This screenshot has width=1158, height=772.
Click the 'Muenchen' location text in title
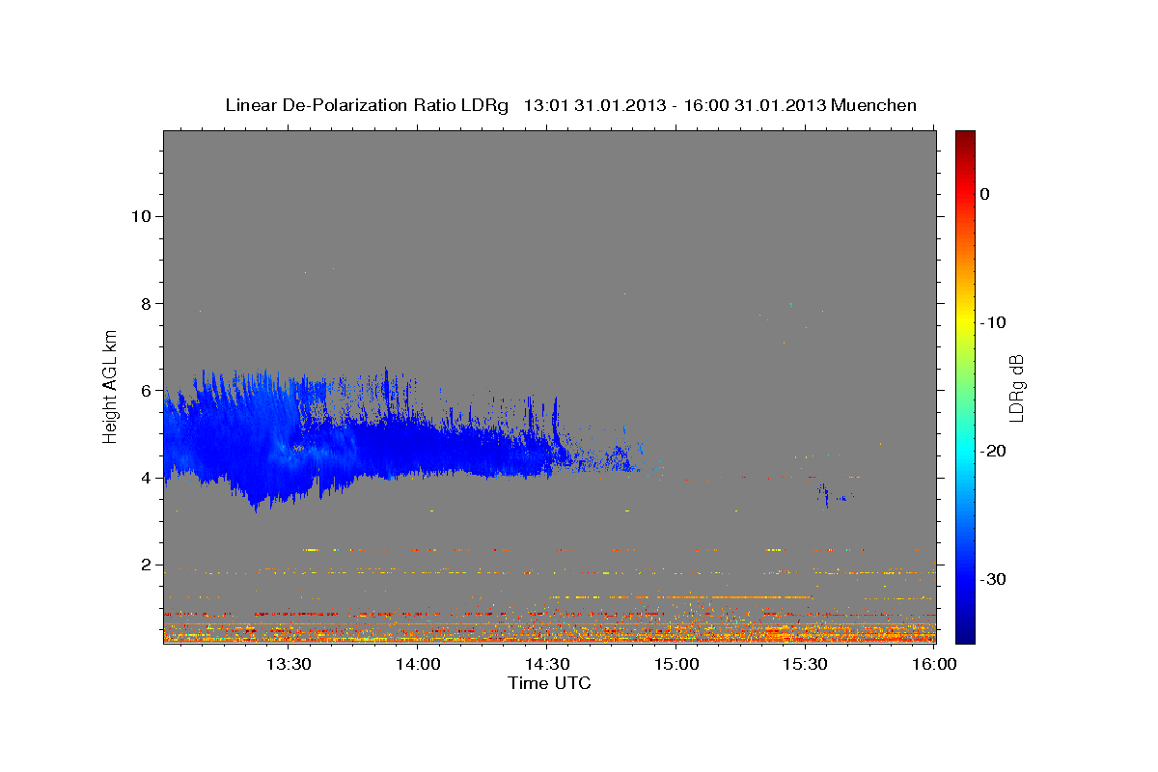coord(874,105)
